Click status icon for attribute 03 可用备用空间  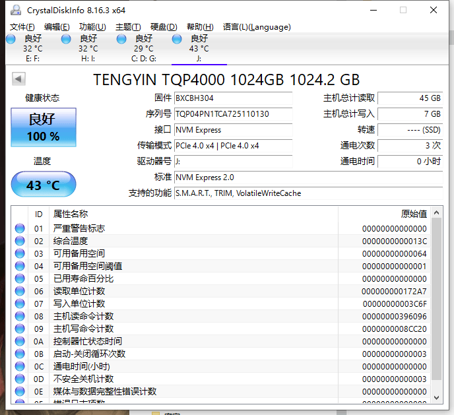20,253
